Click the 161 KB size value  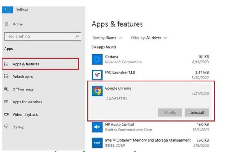click(204, 57)
